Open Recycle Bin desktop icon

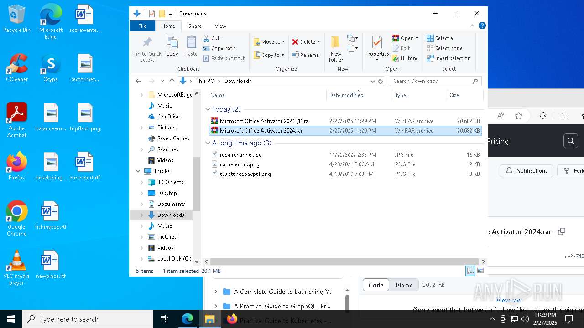17,19
